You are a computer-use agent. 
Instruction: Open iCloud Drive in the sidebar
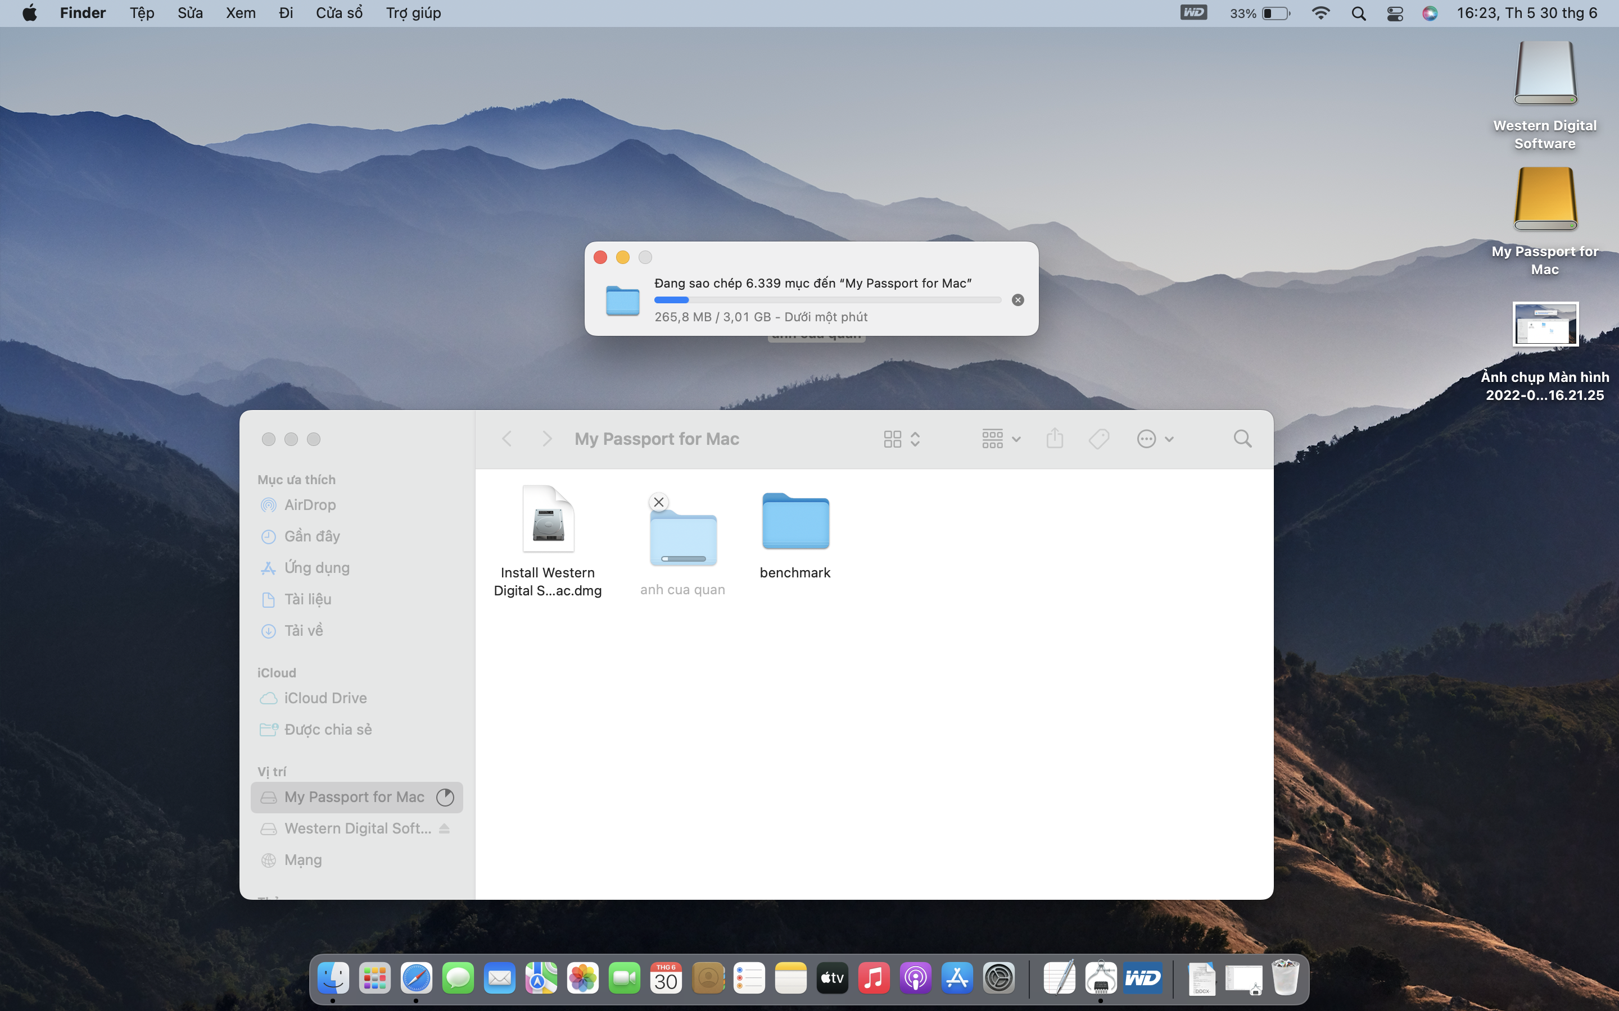coord(356,698)
